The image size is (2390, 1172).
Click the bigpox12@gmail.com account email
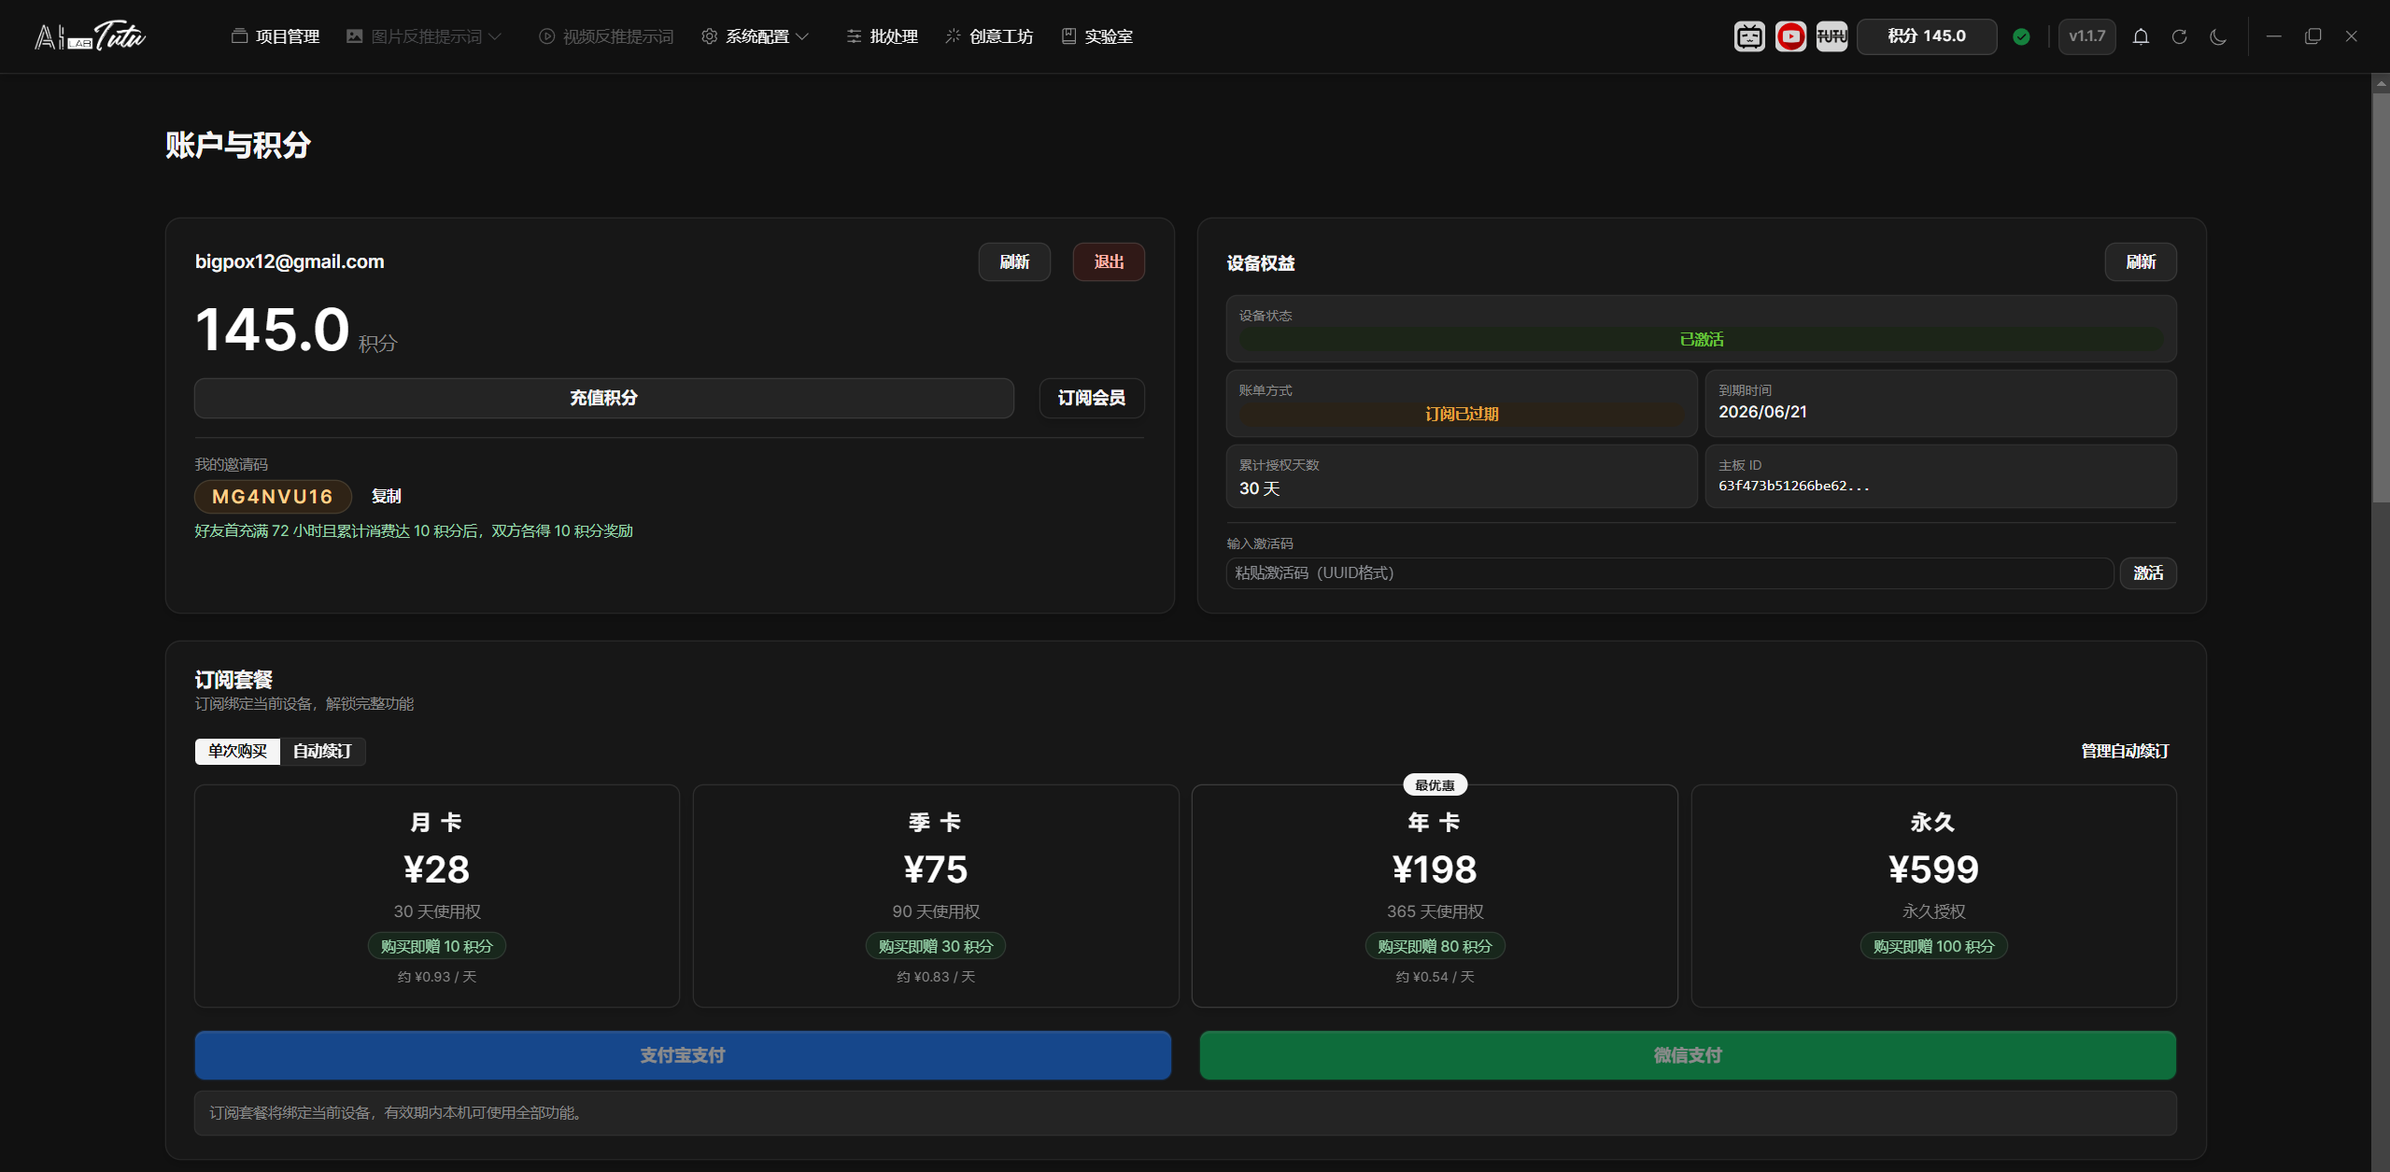[x=290, y=262]
